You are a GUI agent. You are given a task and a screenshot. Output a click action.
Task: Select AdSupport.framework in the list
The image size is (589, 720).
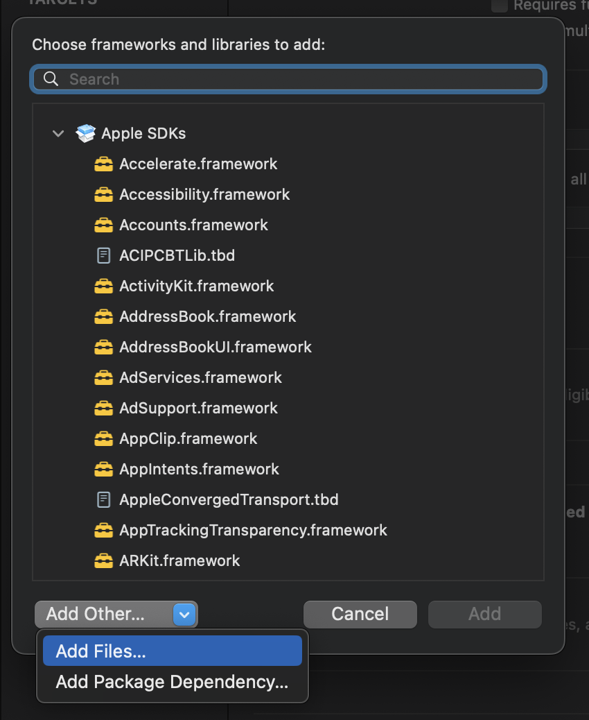199,409
